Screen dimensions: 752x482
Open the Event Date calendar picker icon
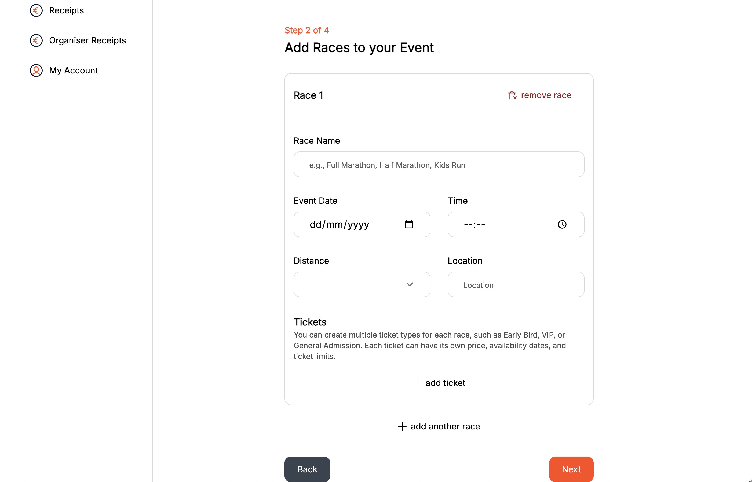[409, 224]
